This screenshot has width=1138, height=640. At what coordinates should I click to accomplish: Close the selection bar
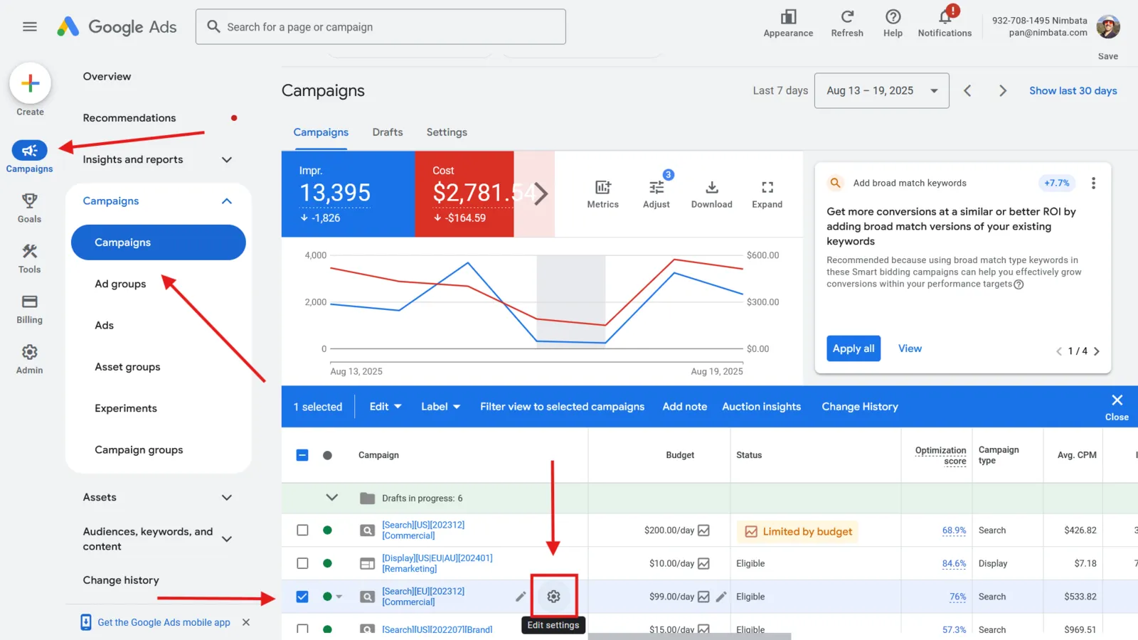click(x=1117, y=407)
